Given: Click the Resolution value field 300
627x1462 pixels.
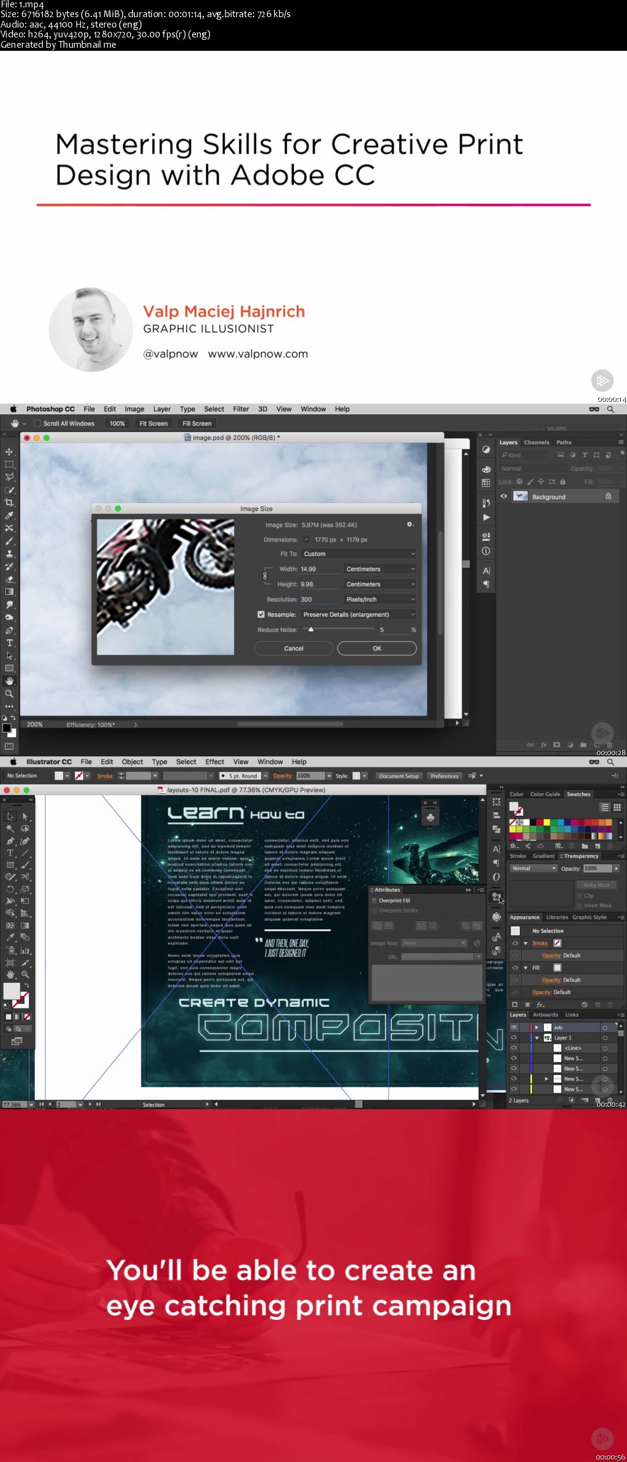Looking at the screenshot, I should coord(318,600).
